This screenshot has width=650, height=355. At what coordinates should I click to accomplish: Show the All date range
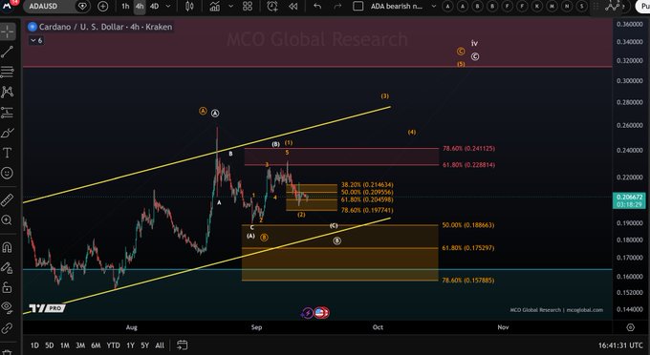click(160, 345)
